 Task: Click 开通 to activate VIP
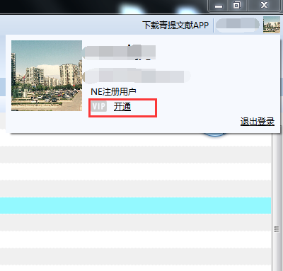point(122,107)
